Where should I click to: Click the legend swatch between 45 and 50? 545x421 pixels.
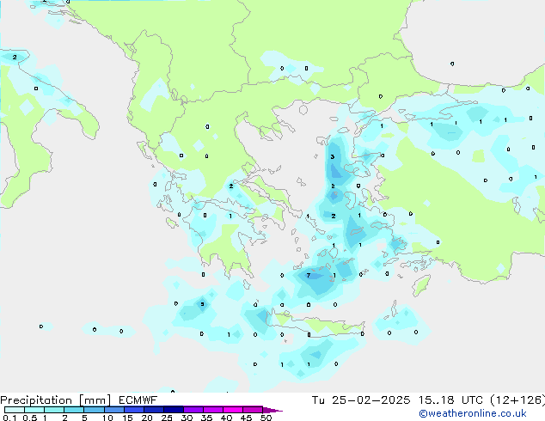pos(253,410)
